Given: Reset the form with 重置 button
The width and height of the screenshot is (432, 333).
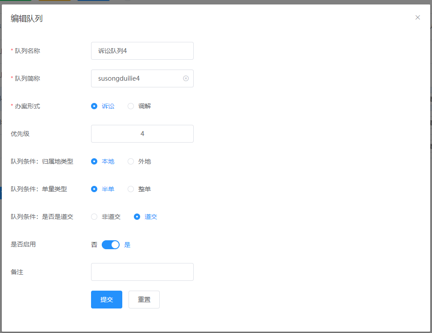Looking at the screenshot, I should tap(144, 300).
